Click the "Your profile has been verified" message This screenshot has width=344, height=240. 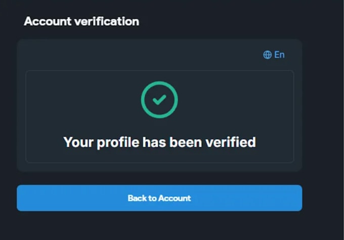(x=159, y=142)
